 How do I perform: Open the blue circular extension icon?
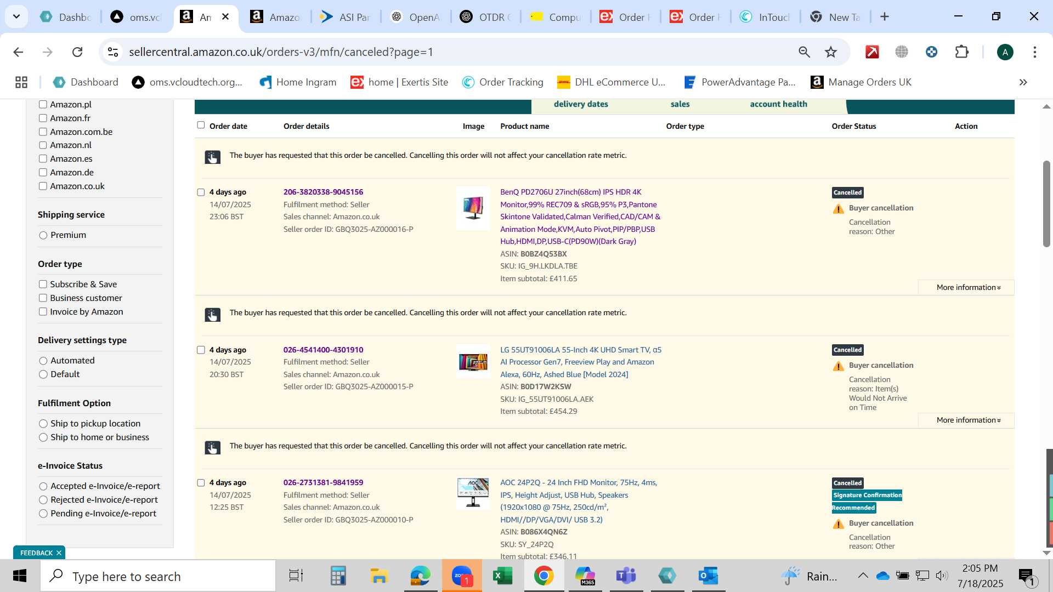point(931,52)
